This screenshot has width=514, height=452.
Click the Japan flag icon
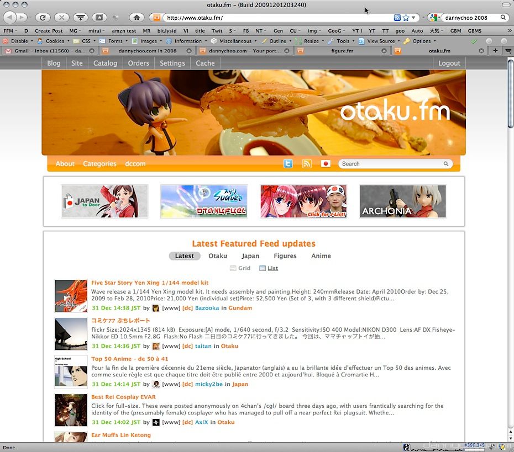coord(326,164)
